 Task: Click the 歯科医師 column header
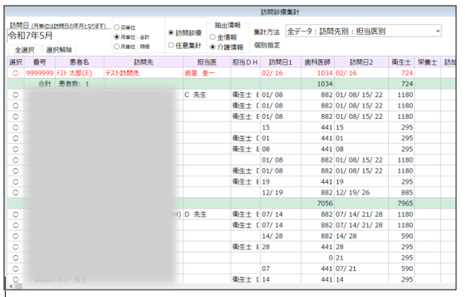coord(318,62)
